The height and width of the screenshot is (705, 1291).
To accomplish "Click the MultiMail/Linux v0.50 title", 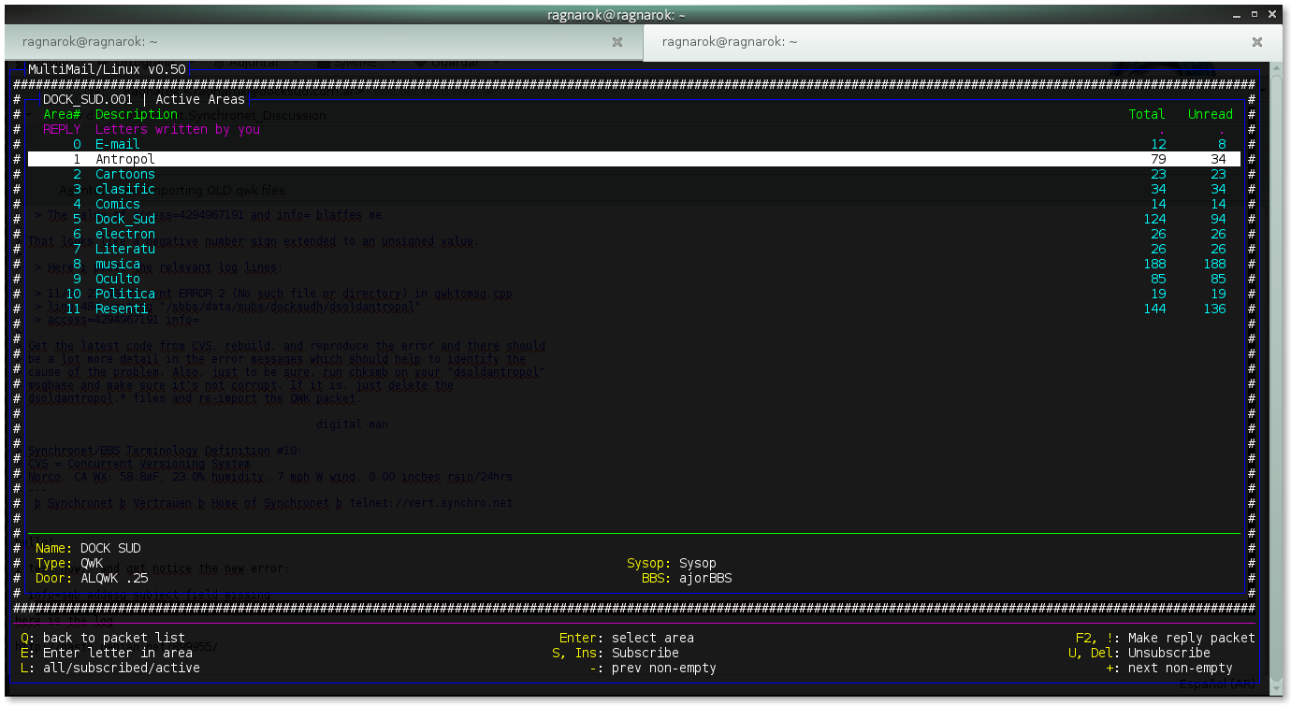I will (x=107, y=70).
